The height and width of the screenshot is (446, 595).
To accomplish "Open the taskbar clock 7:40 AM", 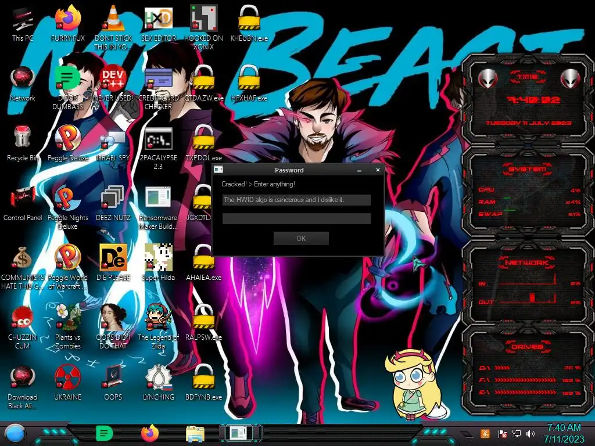I will [564, 433].
